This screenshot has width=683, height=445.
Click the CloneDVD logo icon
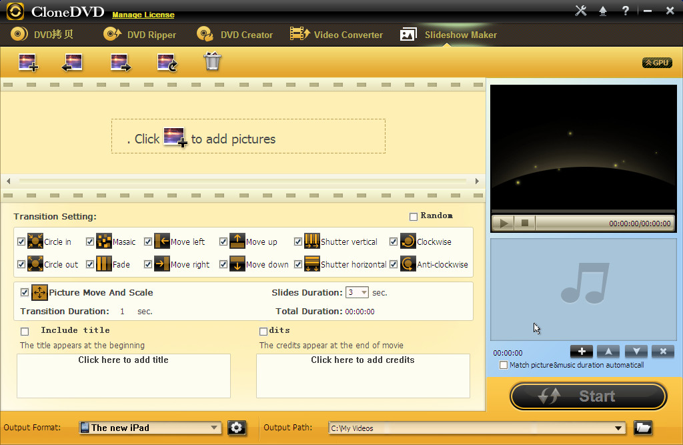(15, 11)
